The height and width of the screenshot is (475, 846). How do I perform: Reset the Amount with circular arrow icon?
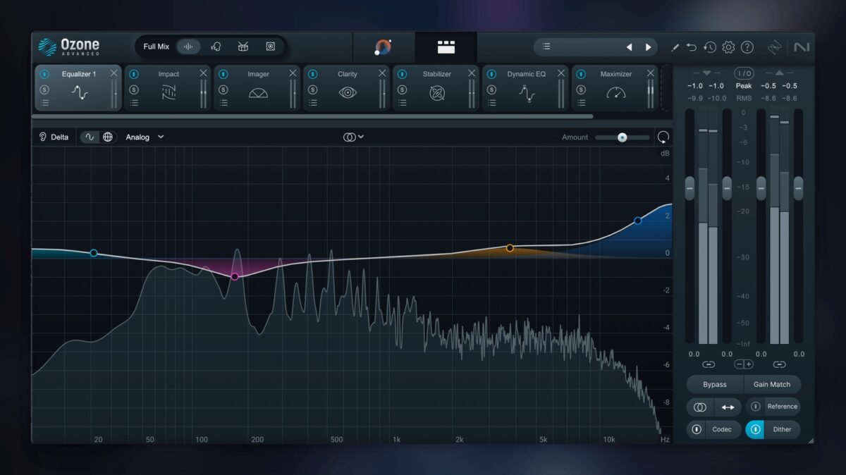point(663,137)
